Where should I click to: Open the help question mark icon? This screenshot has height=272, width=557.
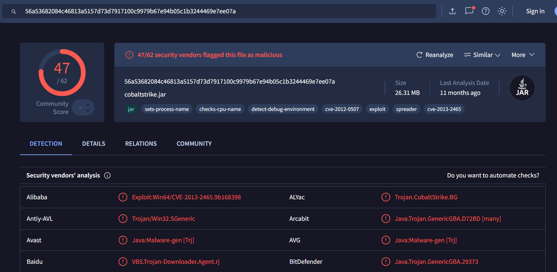pyautogui.click(x=486, y=11)
